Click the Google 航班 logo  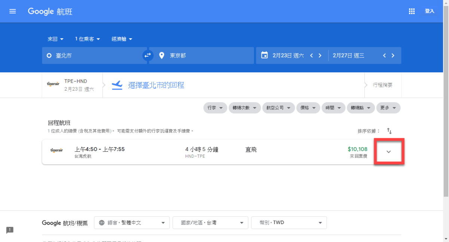(x=50, y=11)
